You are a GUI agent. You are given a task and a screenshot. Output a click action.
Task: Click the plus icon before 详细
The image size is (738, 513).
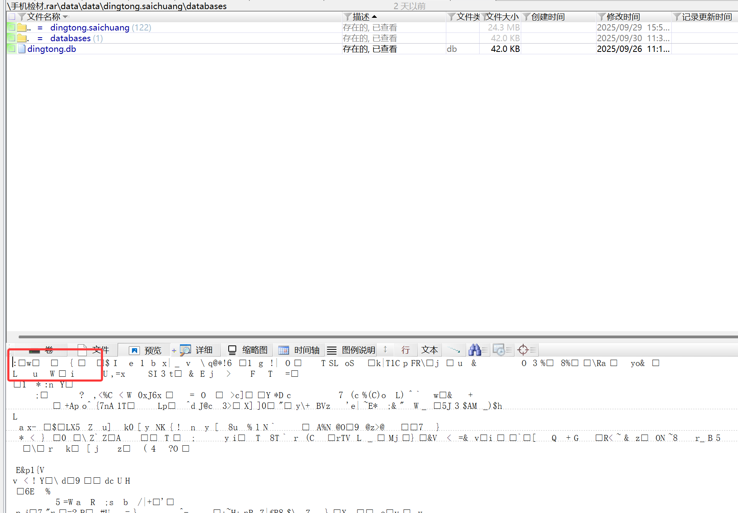pyautogui.click(x=174, y=351)
